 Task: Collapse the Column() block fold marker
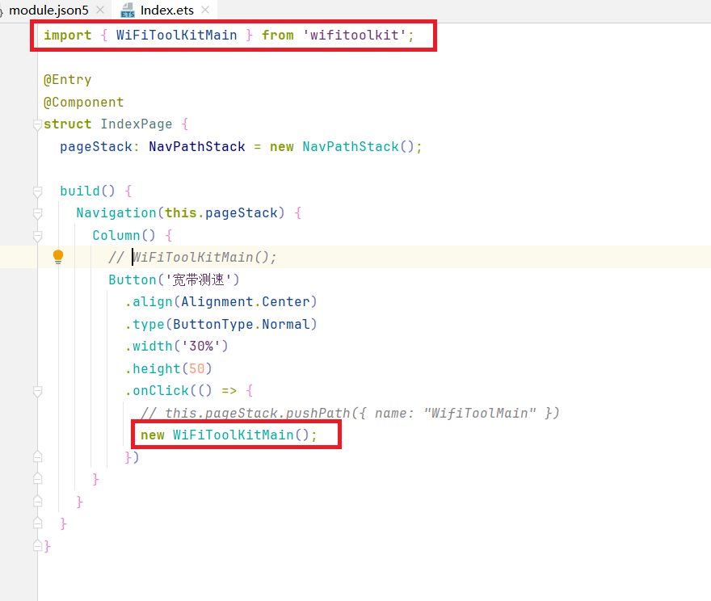click(38, 236)
